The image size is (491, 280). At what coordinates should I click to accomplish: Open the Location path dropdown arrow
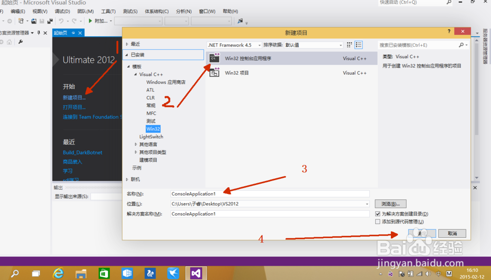pos(367,204)
